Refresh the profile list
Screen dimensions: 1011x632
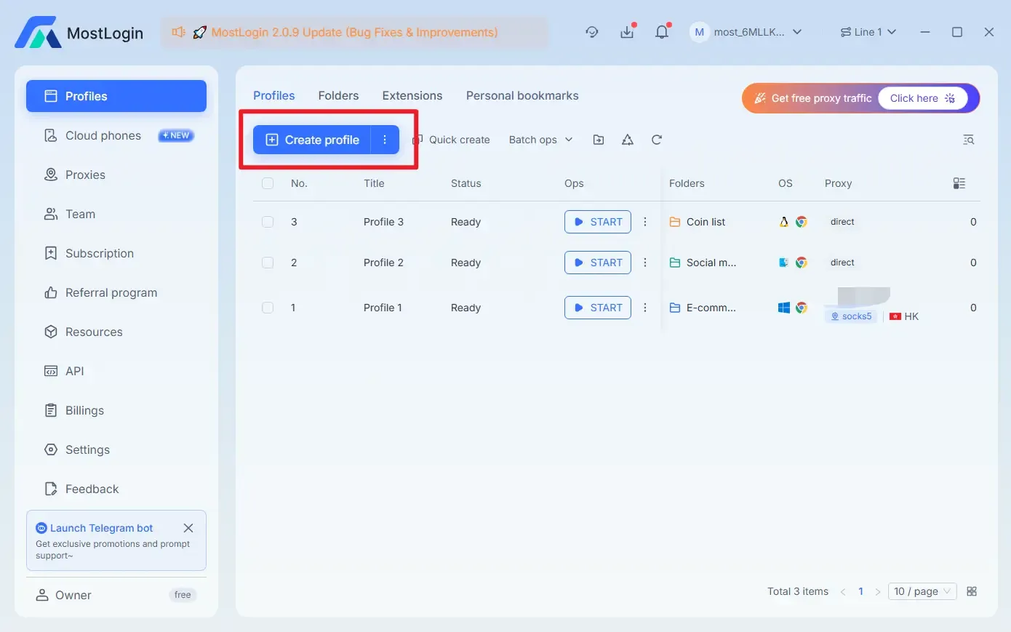[656, 139]
